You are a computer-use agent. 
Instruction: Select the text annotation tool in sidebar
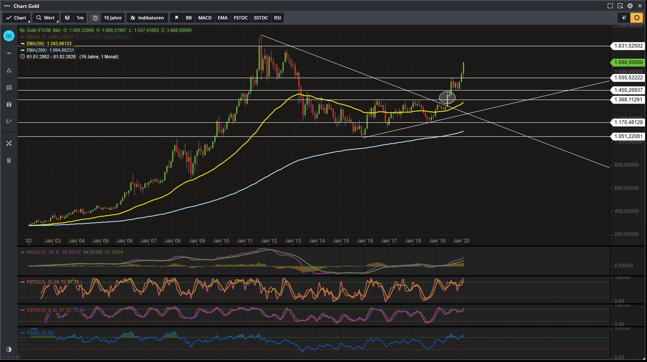(9, 105)
